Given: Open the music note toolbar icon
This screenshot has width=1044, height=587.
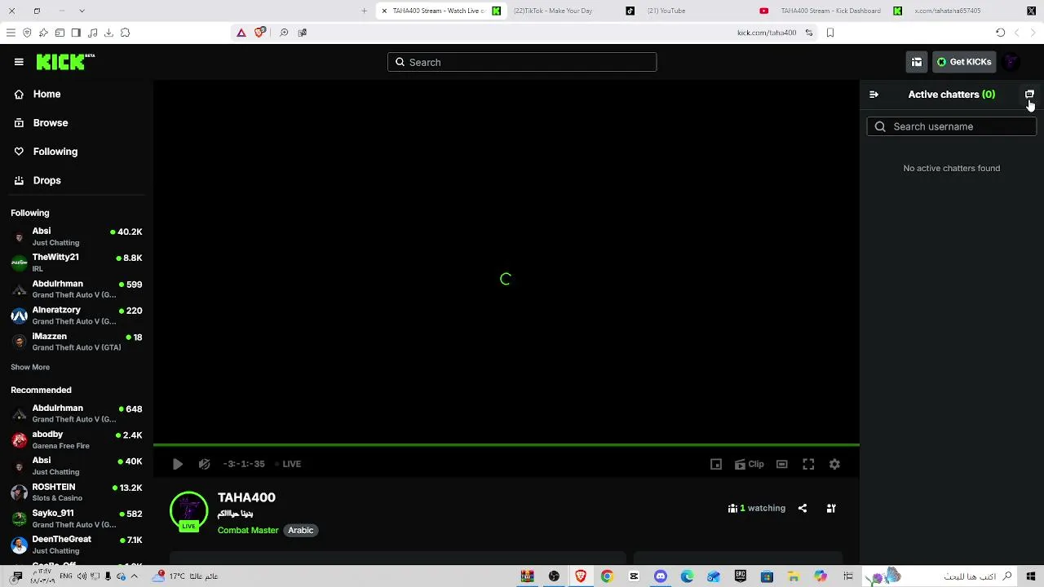Looking at the screenshot, I should point(92,33).
